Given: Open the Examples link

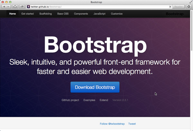Looking at the screenshot, I should tap(89, 100).
